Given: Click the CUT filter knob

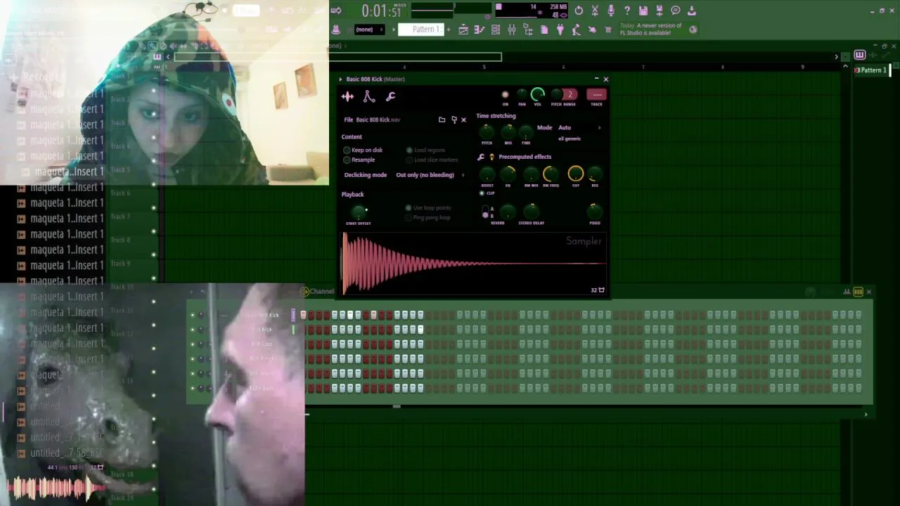Looking at the screenshot, I should [575, 174].
